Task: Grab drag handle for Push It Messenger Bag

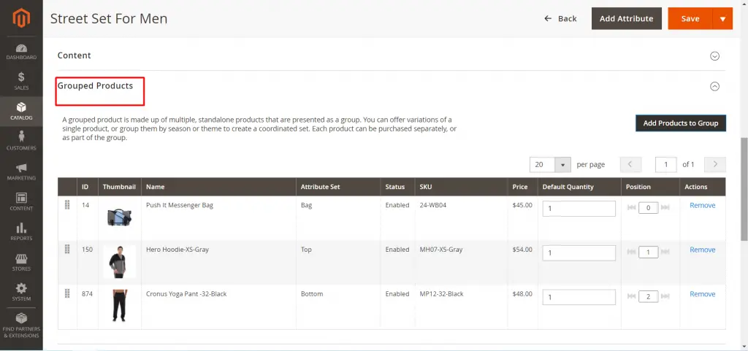Action: click(x=67, y=205)
